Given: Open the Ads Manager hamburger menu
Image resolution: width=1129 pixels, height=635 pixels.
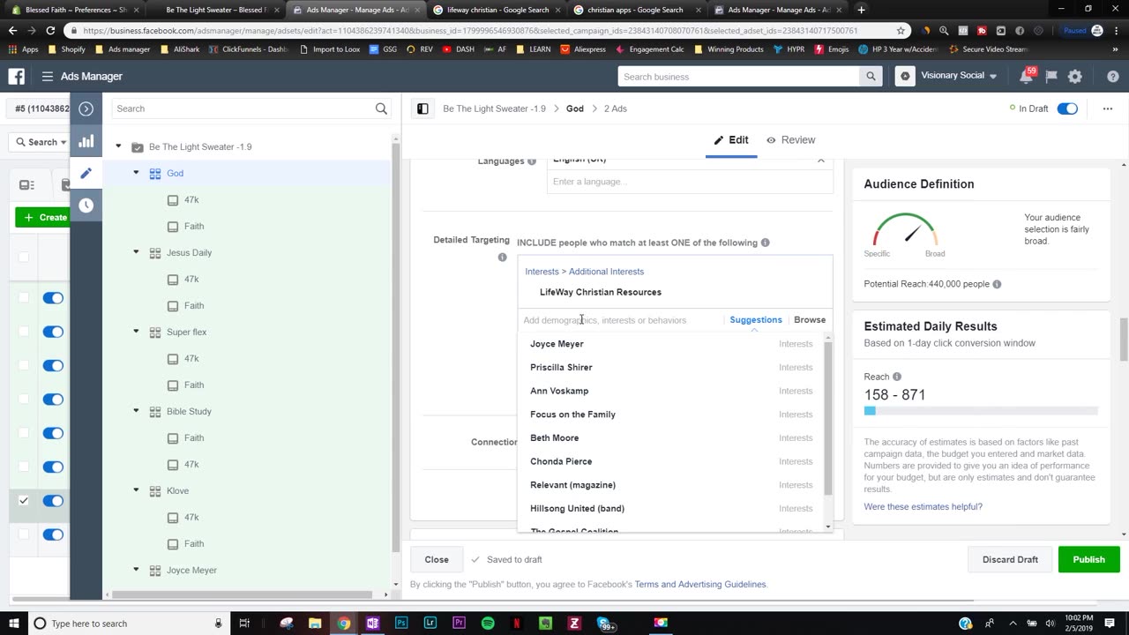Looking at the screenshot, I should click(x=47, y=77).
